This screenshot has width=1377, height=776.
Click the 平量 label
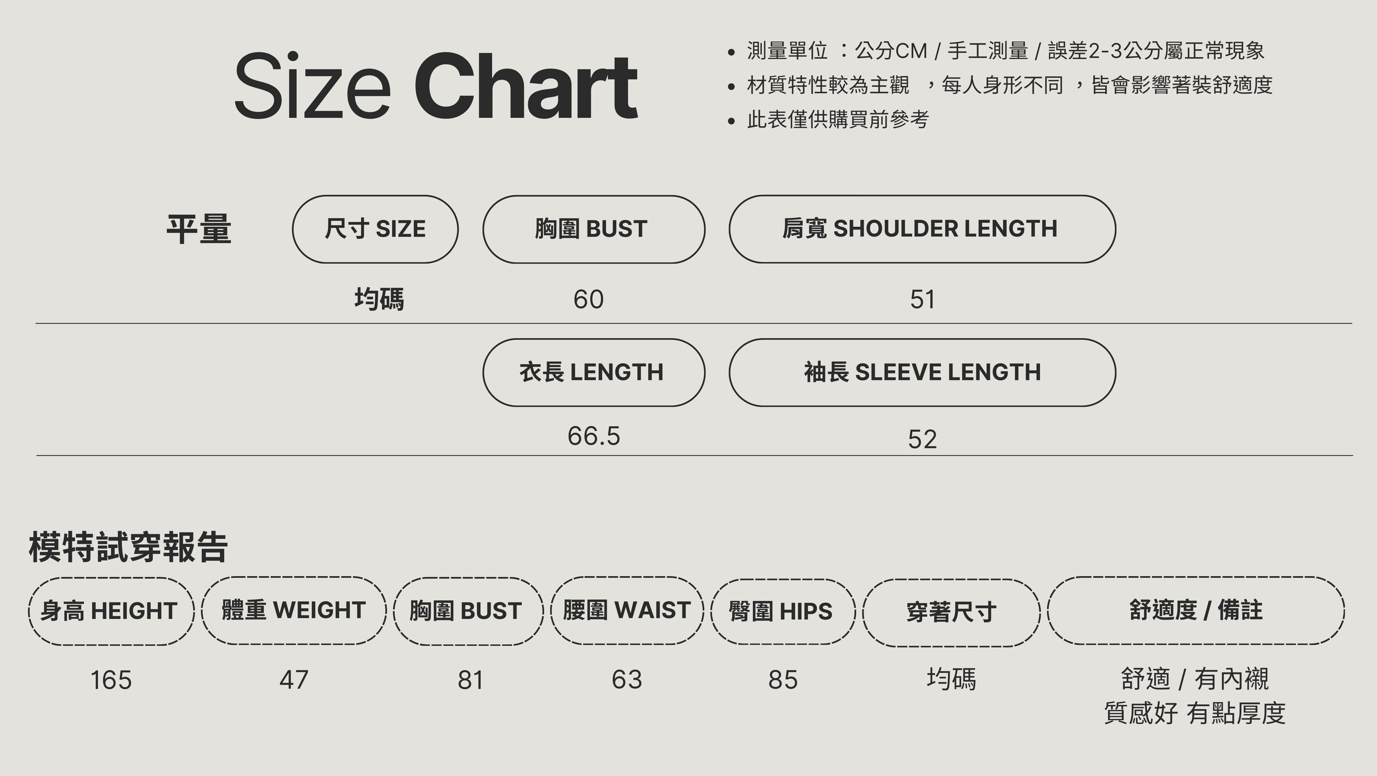[199, 229]
